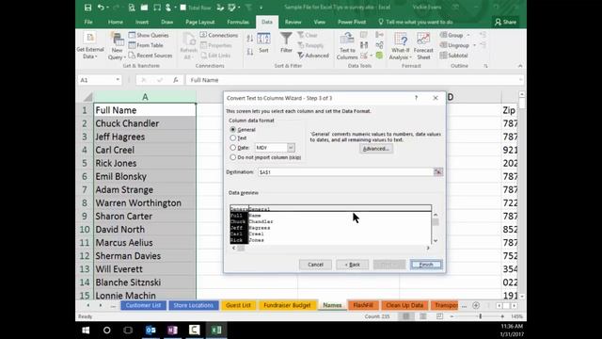Viewport: 602px width, 339px height.
Task: Click Show Queries in Get & Transform
Action: pos(149,35)
